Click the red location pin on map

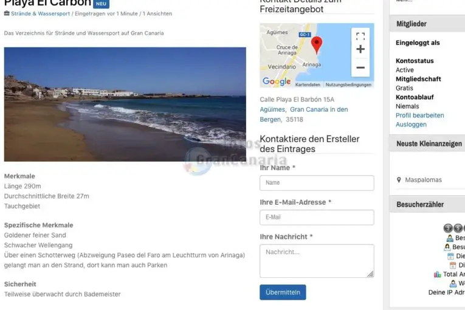pos(317,45)
